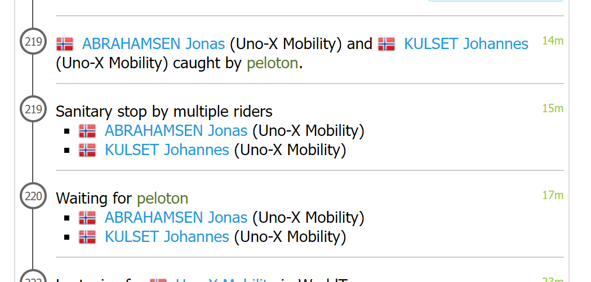Screen dimensions: 591x282
Task: Click the 220 km timeline marker
Action: pos(34,196)
